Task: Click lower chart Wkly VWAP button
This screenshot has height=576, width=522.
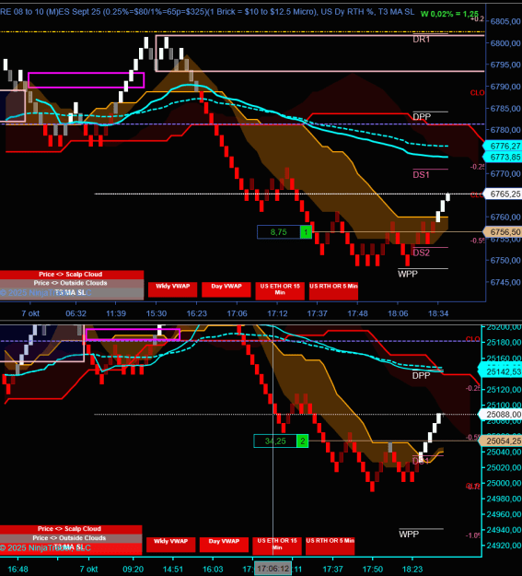Action: point(170,545)
